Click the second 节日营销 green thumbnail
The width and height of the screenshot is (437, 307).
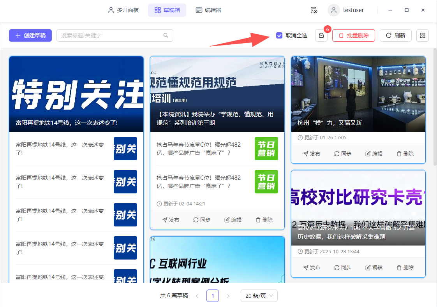(x=266, y=182)
